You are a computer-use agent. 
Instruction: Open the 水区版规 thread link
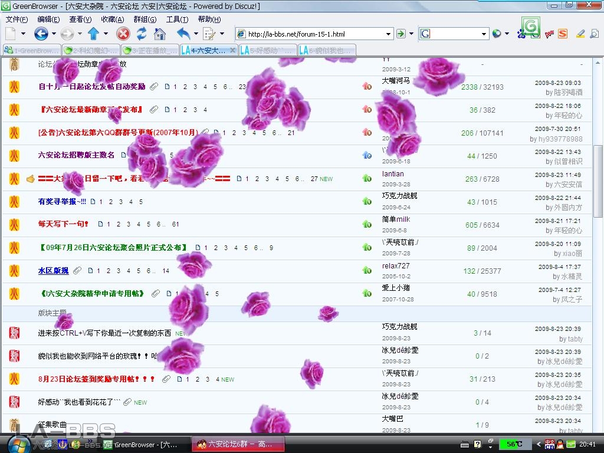(x=53, y=271)
